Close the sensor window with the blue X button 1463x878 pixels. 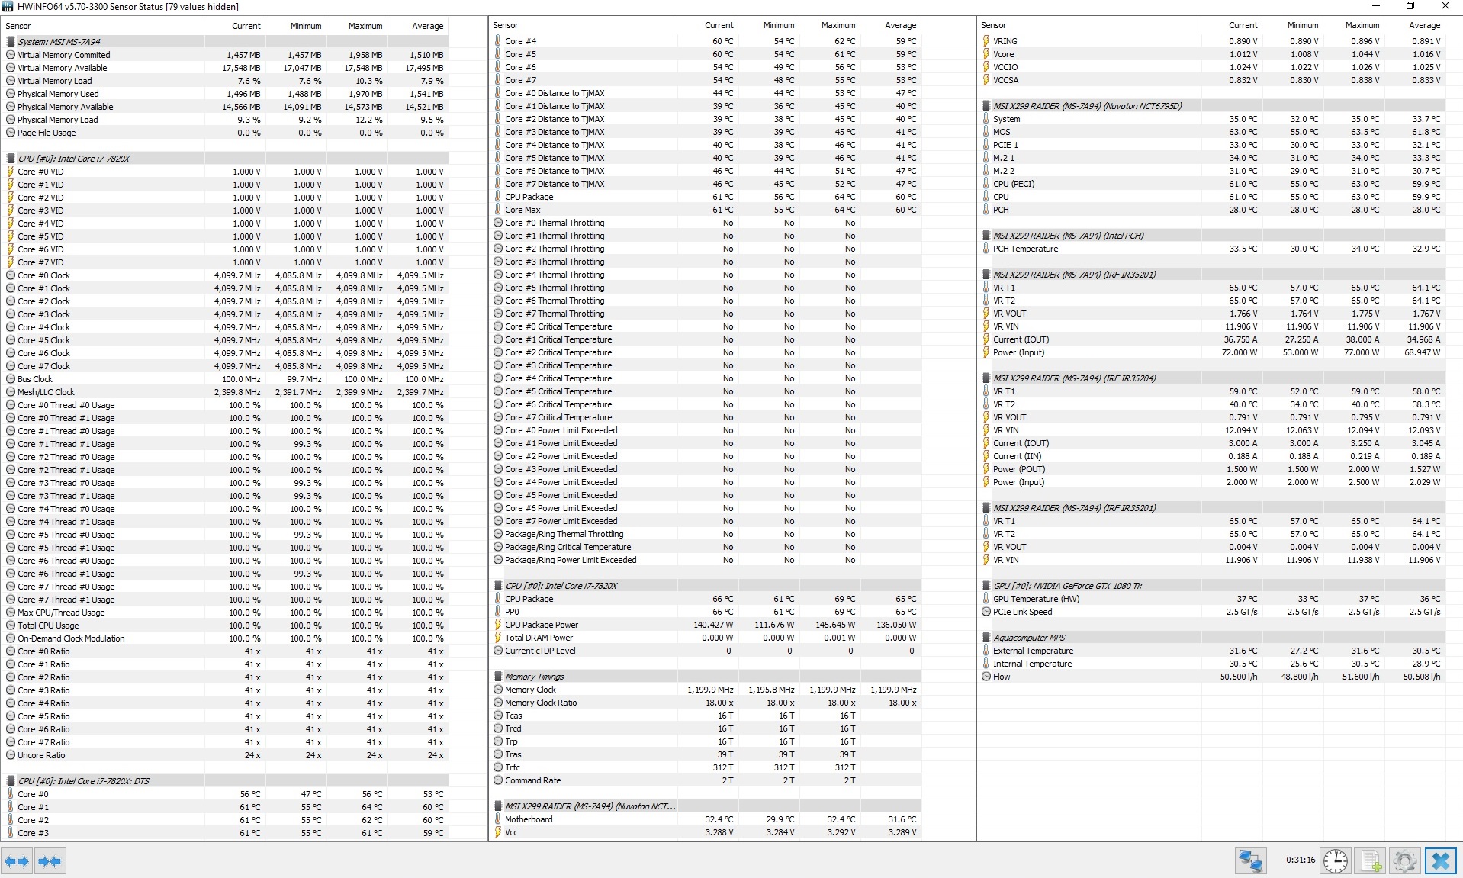click(x=1440, y=861)
